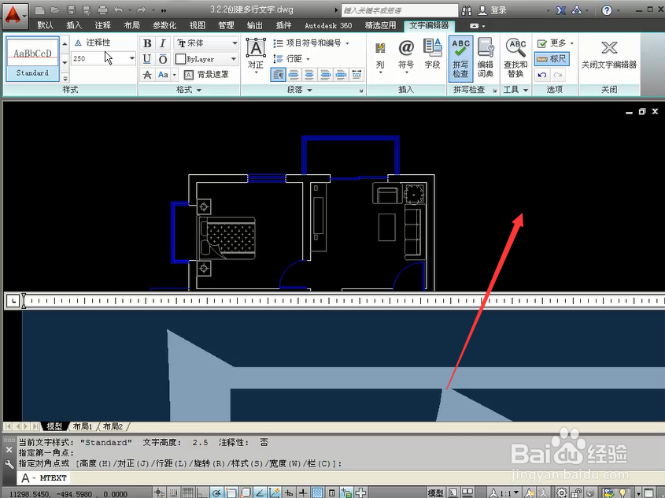Click the New file icon
665x498 pixels.
pyautogui.click(x=39, y=9)
